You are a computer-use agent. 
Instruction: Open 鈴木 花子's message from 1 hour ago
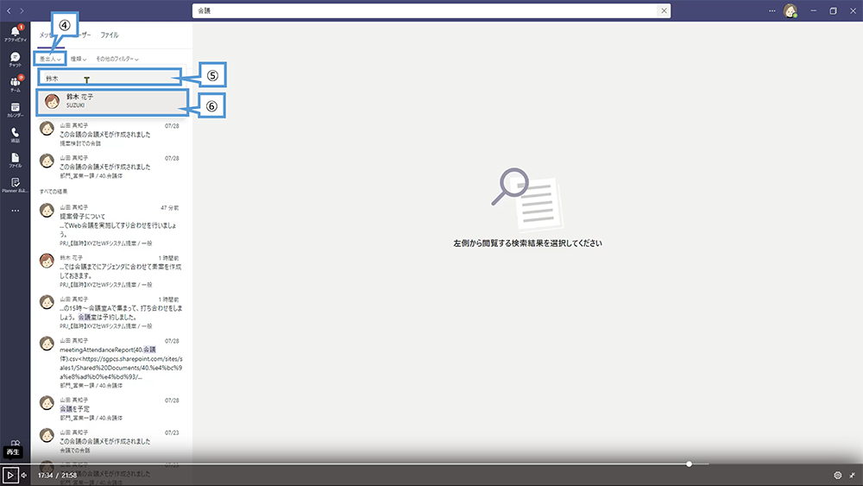111,271
